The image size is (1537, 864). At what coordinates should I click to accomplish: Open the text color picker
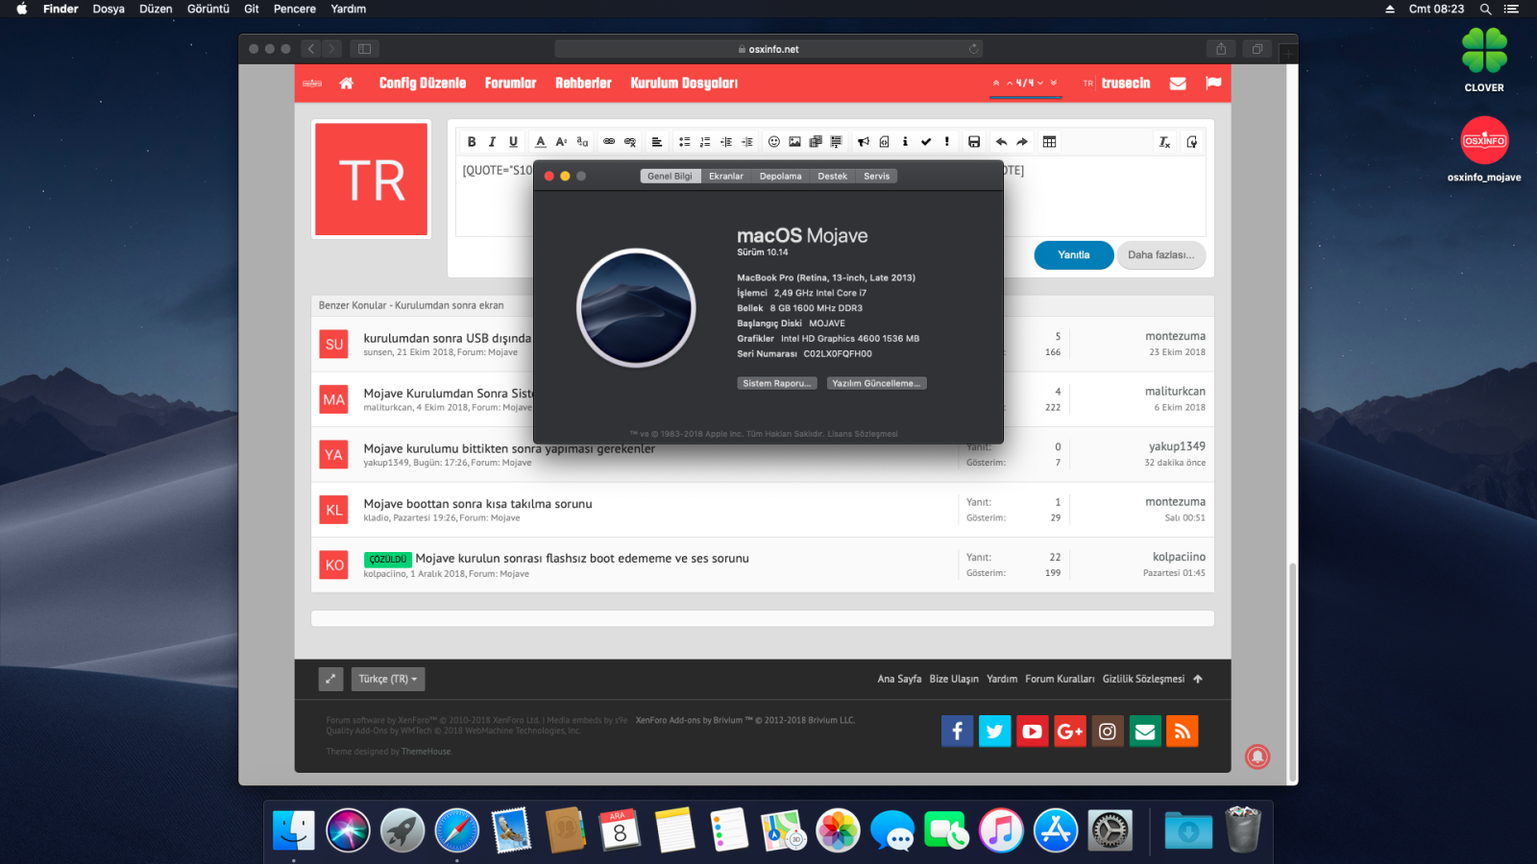click(540, 142)
